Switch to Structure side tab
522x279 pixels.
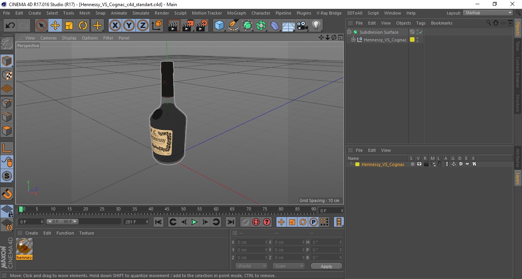pos(518,103)
